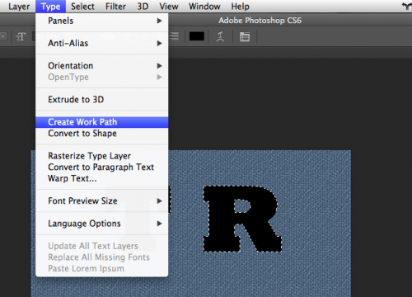This screenshot has height=297, width=412.
Task: Open the Help menu
Action: tap(240, 7)
